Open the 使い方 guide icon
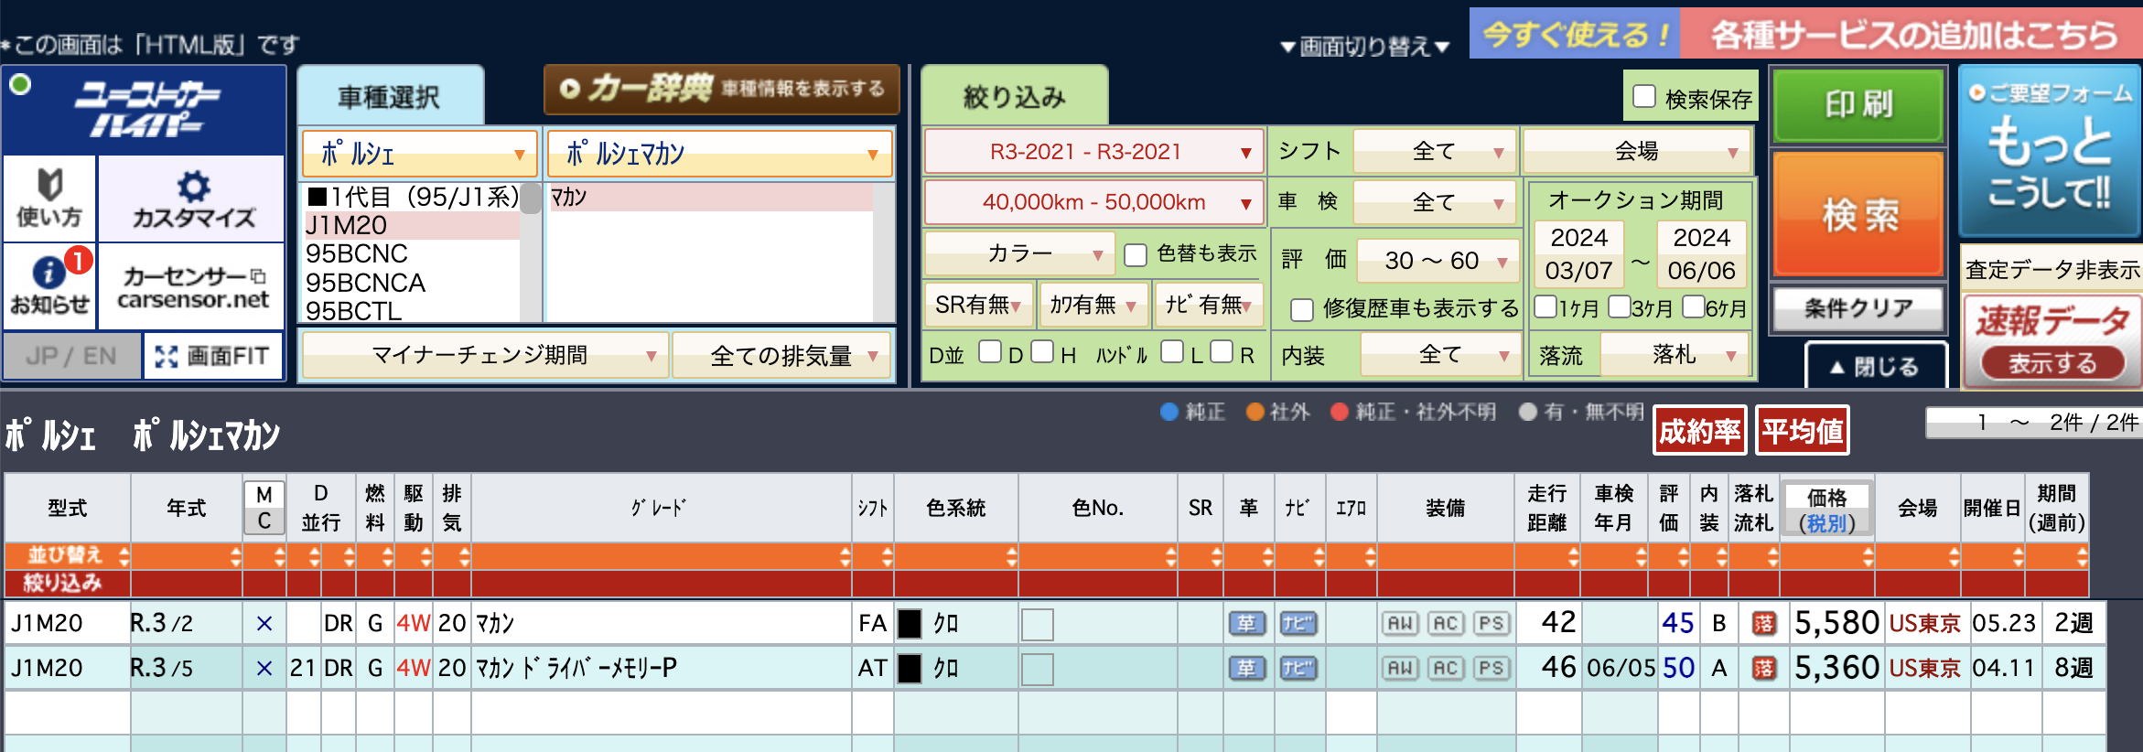The width and height of the screenshot is (2143, 752). (49, 198)
